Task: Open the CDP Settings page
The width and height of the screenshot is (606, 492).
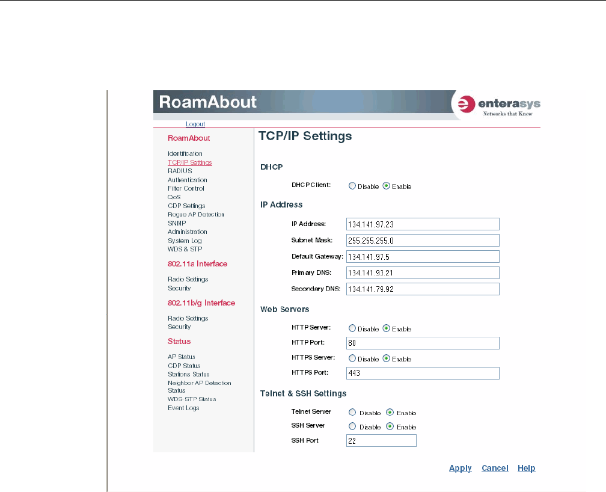Action: 186,206
